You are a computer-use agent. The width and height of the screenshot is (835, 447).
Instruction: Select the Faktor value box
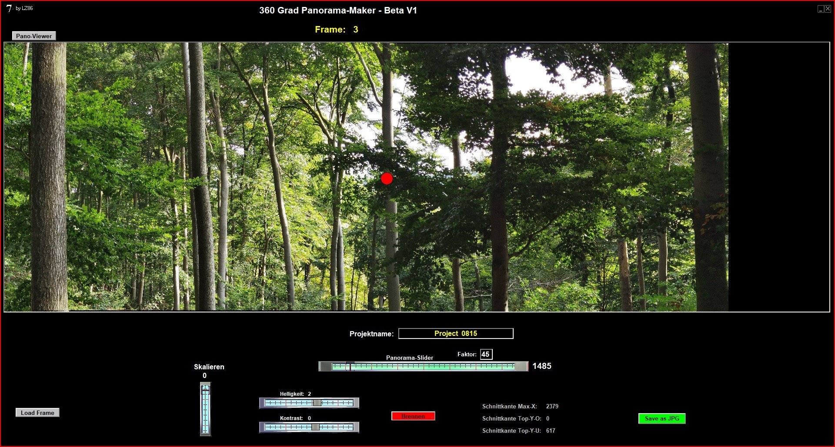click(486, 354)
